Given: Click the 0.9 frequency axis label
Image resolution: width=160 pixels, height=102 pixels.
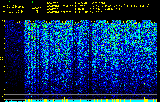Looking at the screenshot, I should coord(2,59).
